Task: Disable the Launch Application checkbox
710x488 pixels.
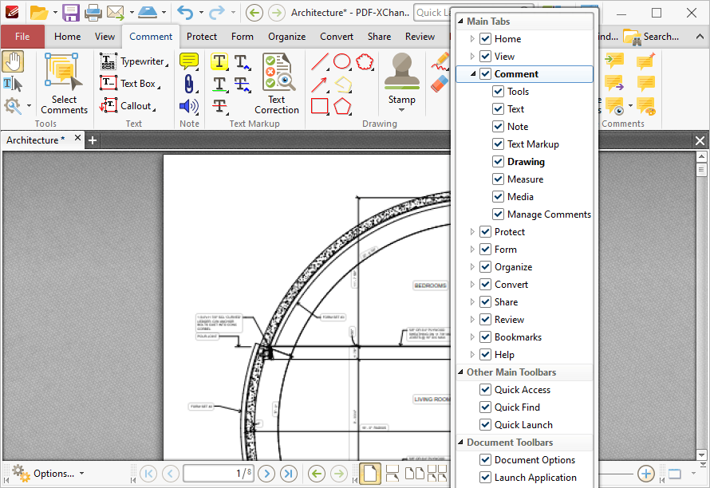Action: pos(485,478)
